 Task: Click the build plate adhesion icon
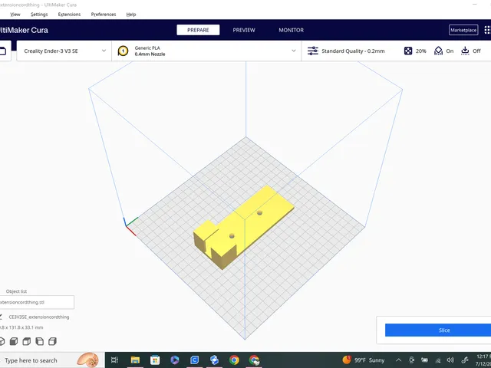coord(465,51)
